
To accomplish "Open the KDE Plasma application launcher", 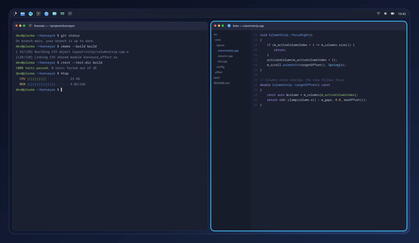I will tap(15, 14).
